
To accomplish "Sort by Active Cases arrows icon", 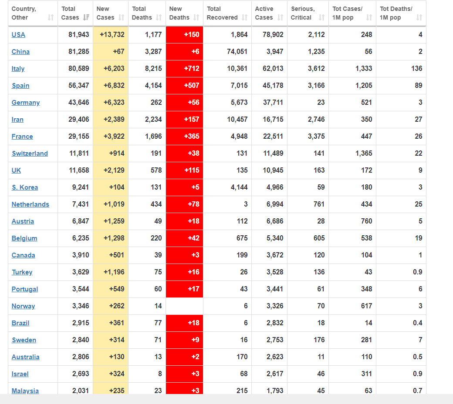I will (x=280, y=18).
